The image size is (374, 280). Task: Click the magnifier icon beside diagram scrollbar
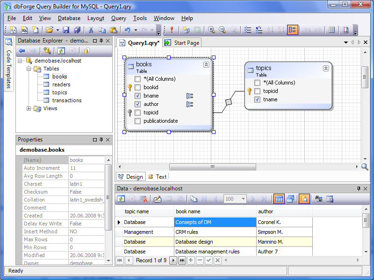point(365,167)
